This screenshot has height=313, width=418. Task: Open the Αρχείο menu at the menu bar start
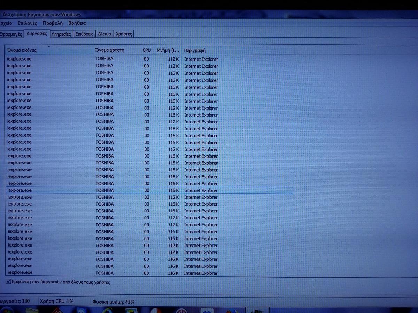(6, 23)
